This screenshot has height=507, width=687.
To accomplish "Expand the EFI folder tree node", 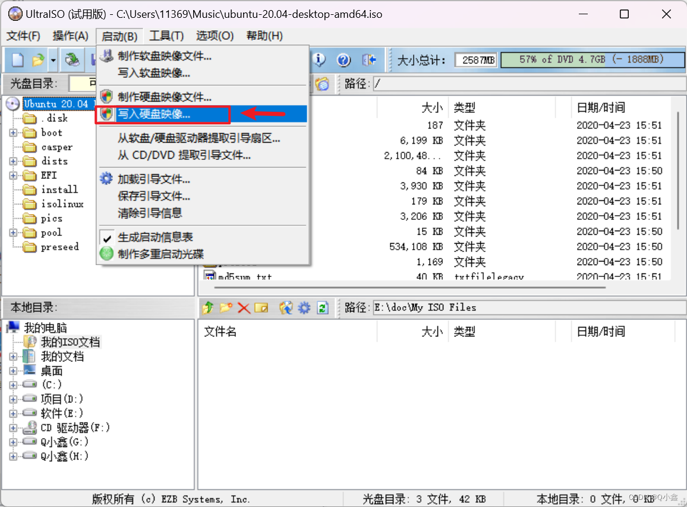I will [13, 176].
